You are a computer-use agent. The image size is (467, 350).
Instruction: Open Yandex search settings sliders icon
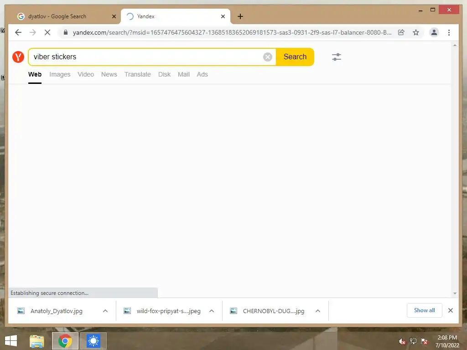click(336, 57)
